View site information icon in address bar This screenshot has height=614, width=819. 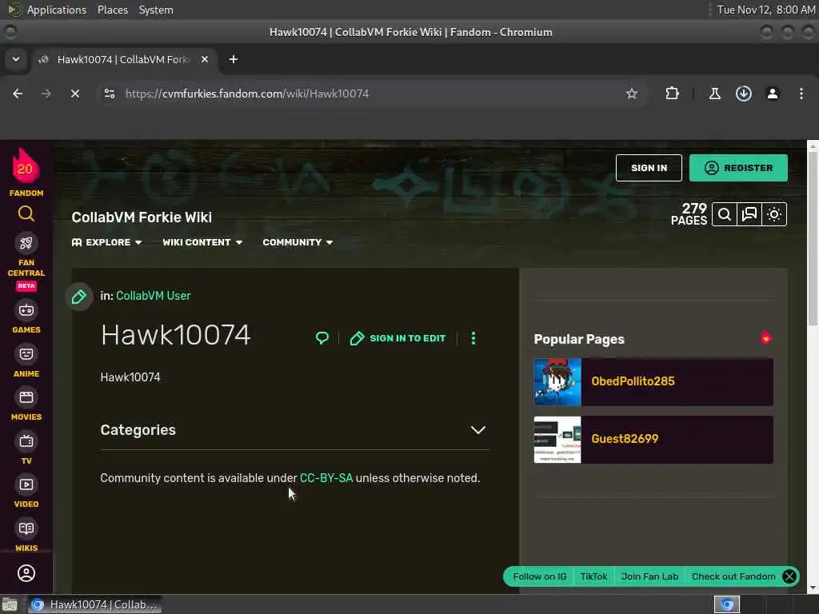coord(110,94)
